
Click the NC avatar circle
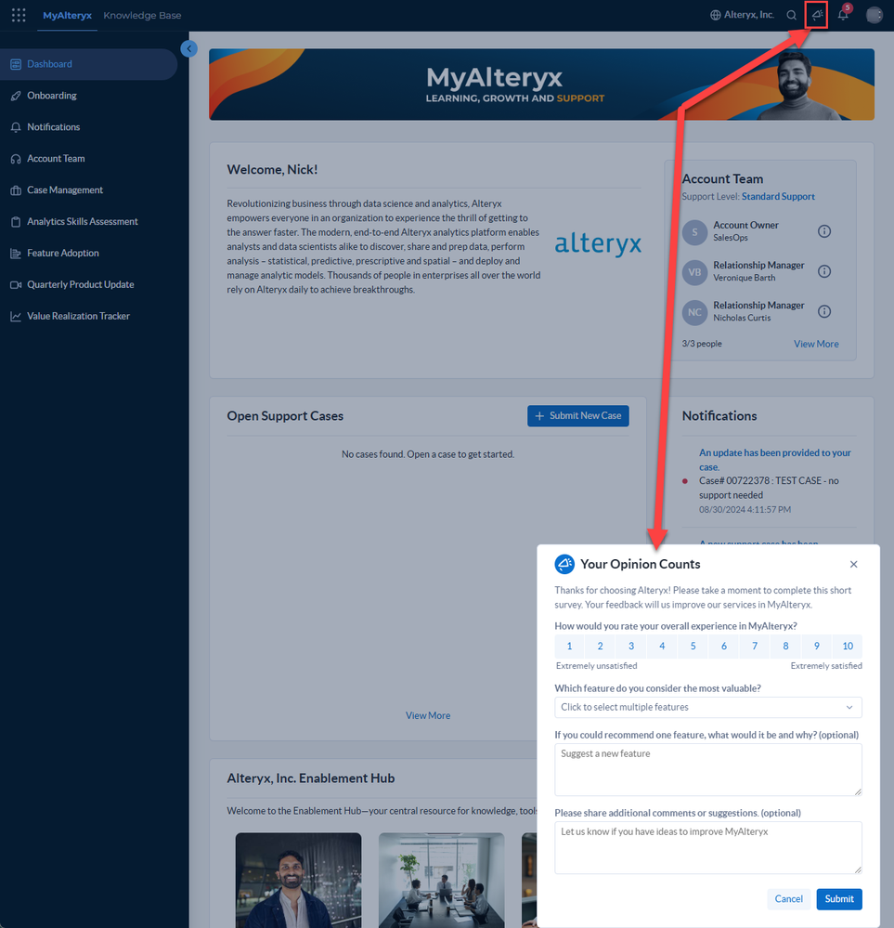click(x=694, y=312)
